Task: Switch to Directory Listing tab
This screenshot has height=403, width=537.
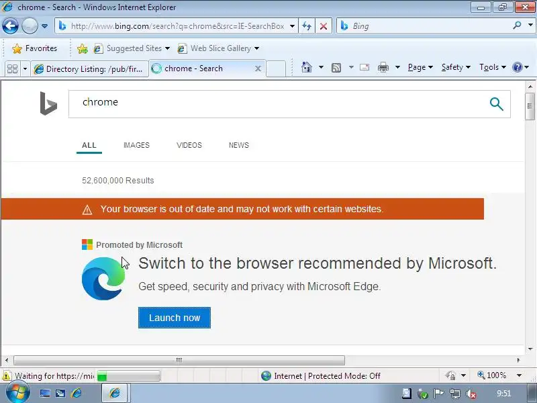Action: tap(90, 69)
